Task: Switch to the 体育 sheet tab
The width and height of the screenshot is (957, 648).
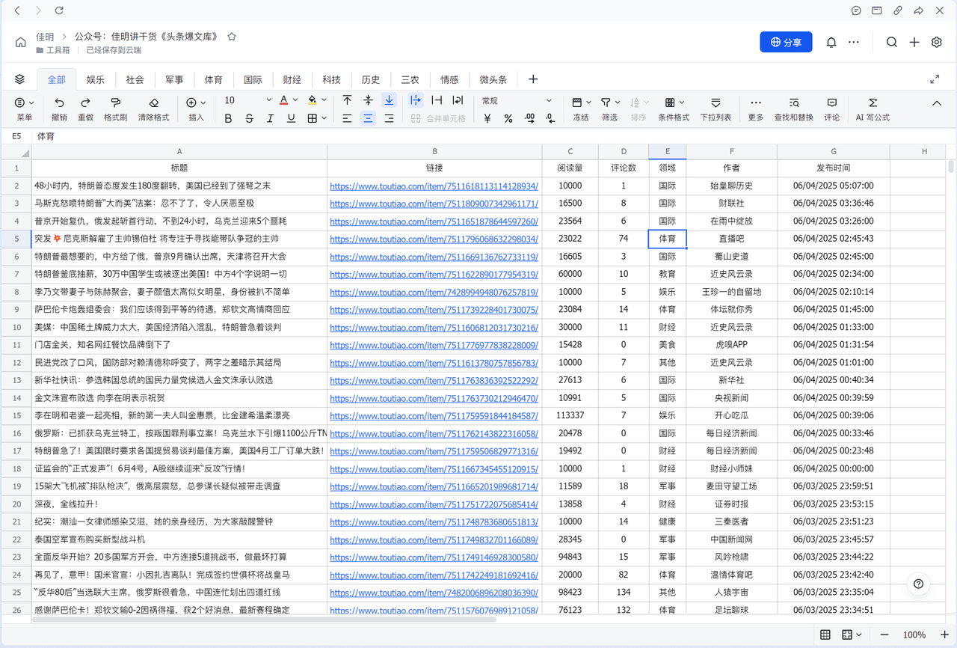Action: (214, 79)
